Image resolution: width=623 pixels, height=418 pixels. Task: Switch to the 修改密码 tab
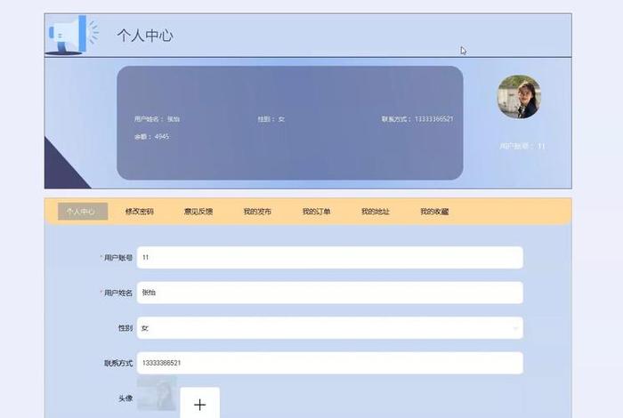pos(140,212)
